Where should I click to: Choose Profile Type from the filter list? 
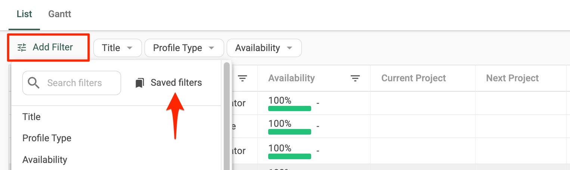click(x=47, y=138)
